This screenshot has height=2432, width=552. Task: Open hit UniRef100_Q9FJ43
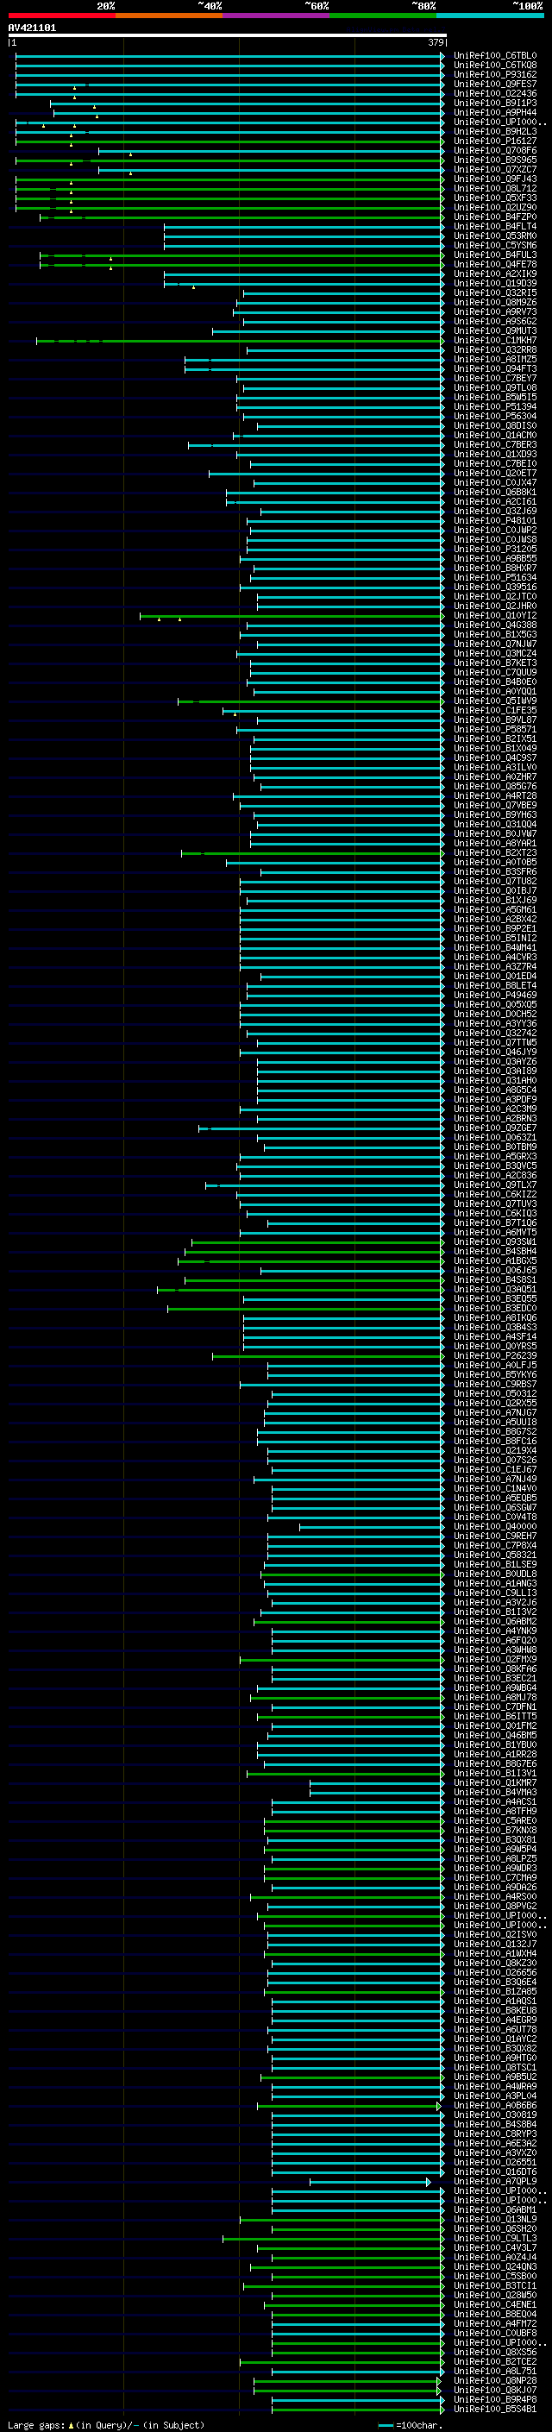pyautogui.click(x=495, y=179)
